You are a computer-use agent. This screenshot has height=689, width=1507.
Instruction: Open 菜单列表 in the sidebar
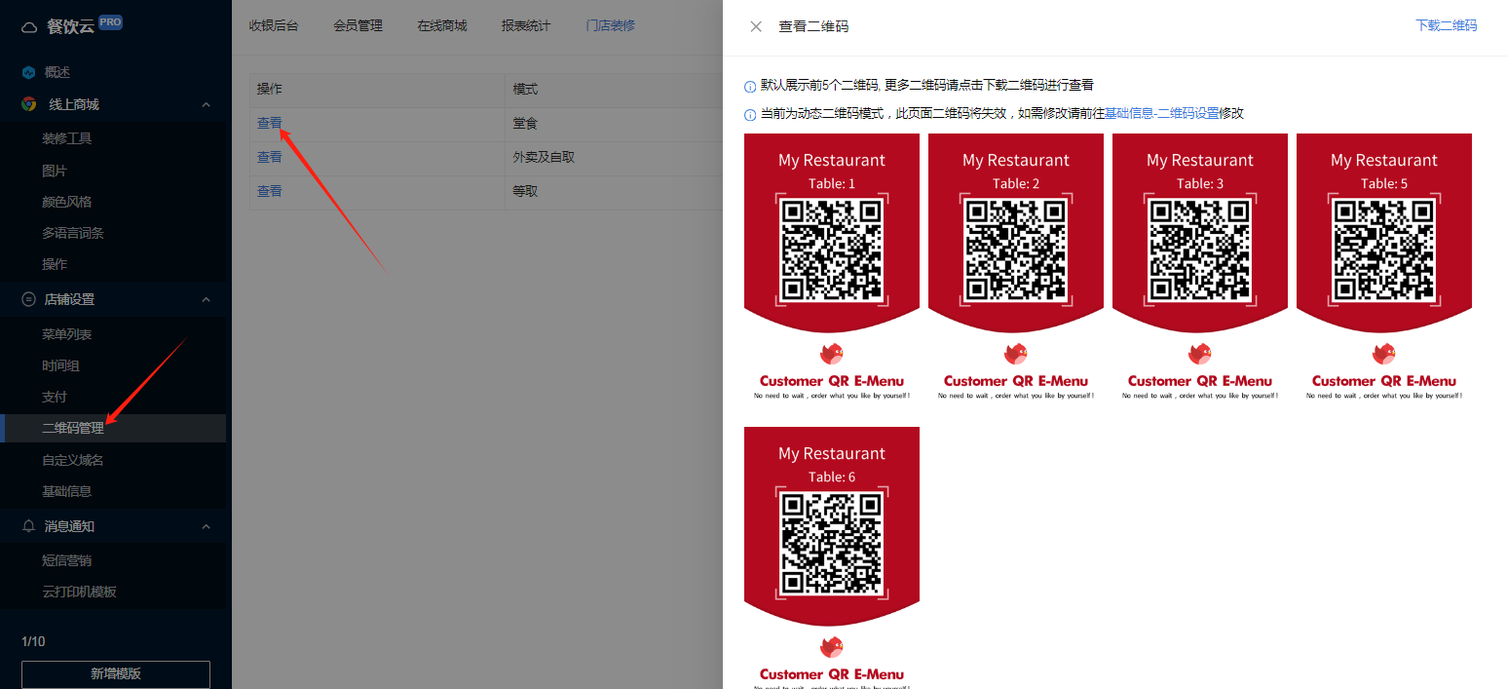point(67,334)
